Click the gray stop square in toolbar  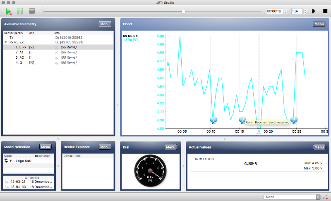[x=32, y=11]
